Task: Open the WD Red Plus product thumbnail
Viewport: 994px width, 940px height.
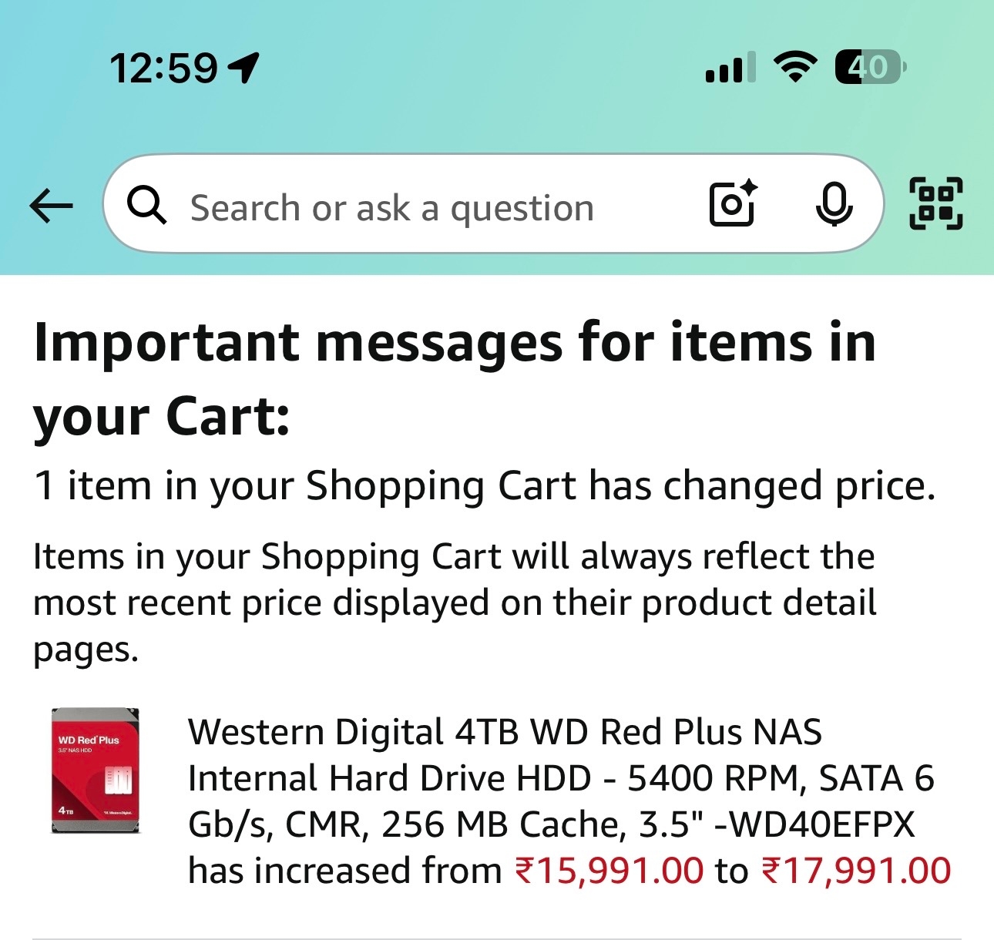Action: coord(96,770)
